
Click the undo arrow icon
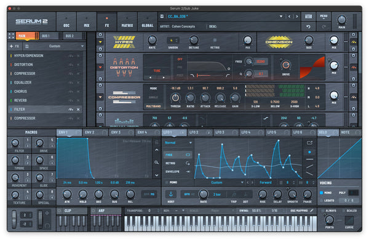click(x=309, y=27)
